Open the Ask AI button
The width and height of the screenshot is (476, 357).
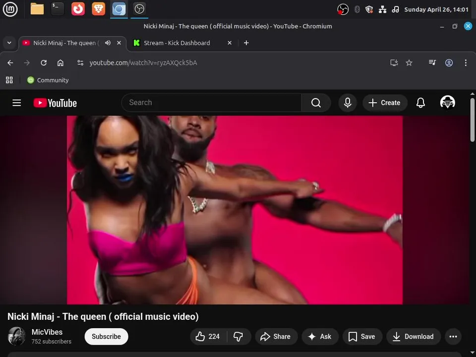tap(320, 336)
